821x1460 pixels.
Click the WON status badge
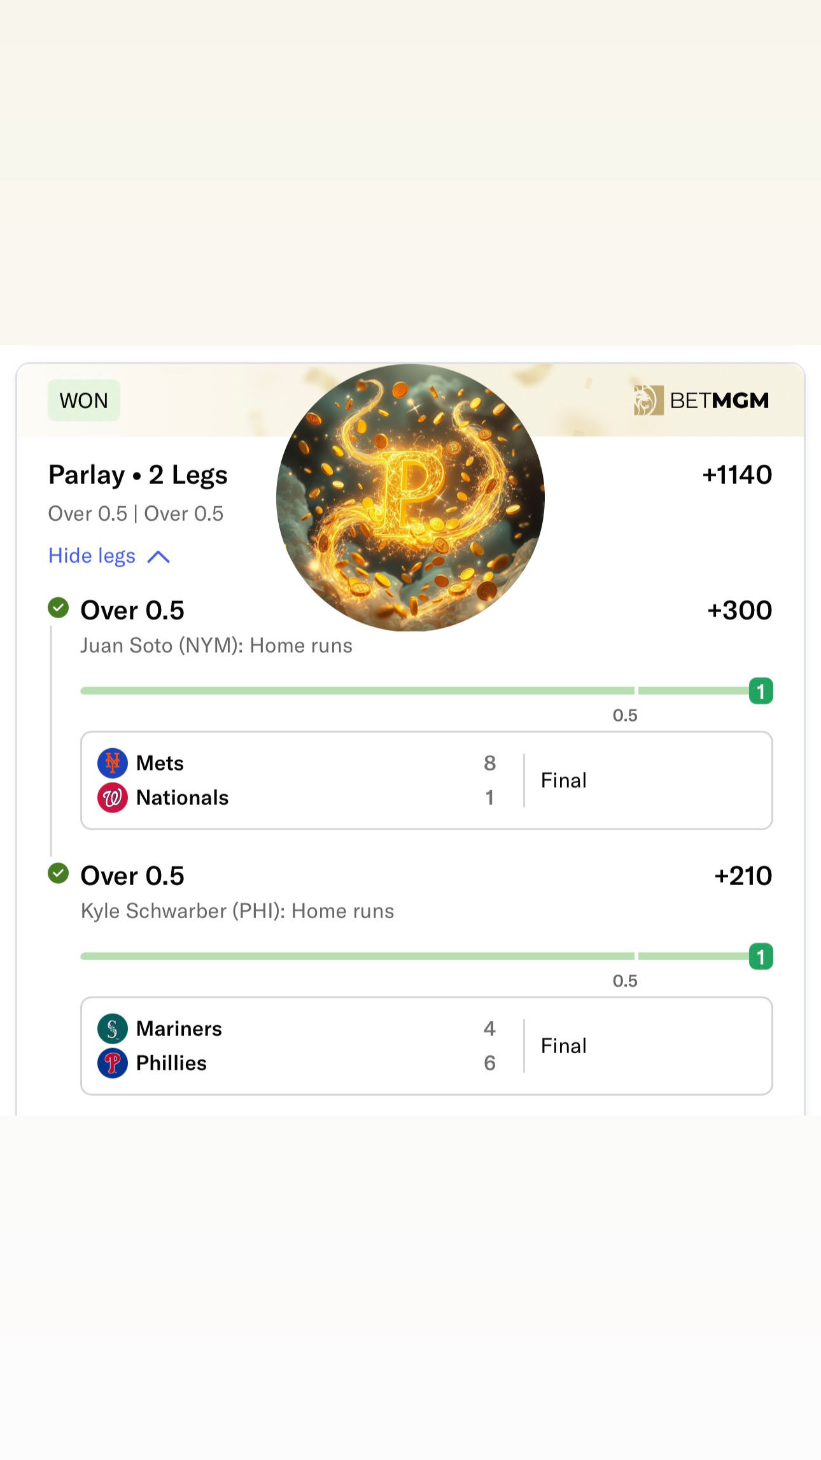click(x=84, y=400)
